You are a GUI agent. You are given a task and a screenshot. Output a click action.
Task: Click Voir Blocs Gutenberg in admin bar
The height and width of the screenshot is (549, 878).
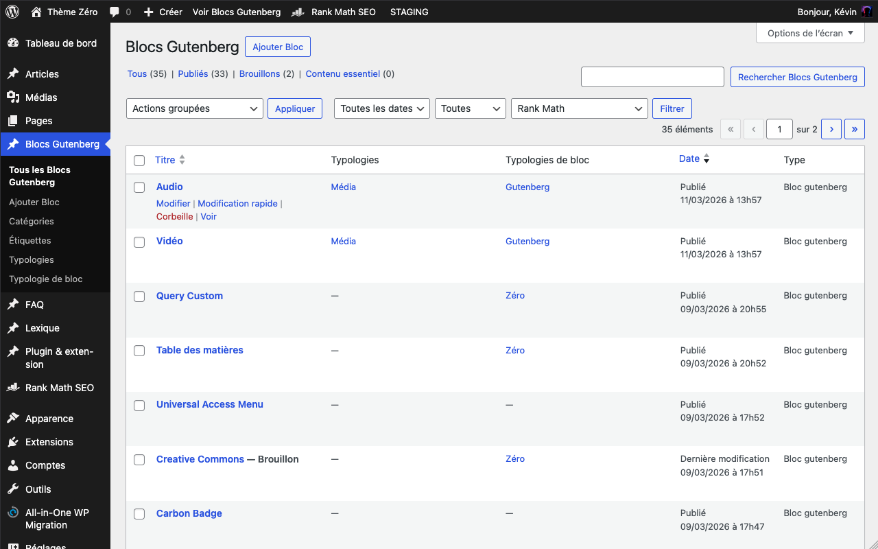click(x=237, y=12)
